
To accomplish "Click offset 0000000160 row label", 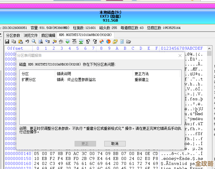I will (18, 163).
